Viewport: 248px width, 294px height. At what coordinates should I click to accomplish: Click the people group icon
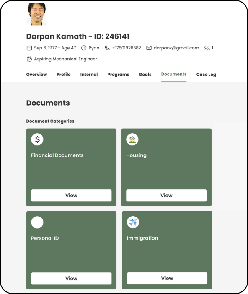click(x=207, y=48)
